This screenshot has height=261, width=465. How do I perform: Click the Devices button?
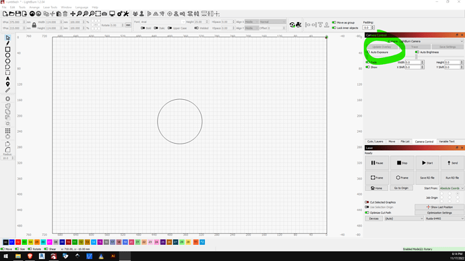[373, 219]
